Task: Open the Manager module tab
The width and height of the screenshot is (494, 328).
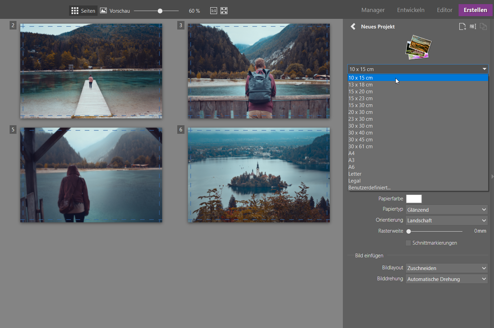Action: point(373,10)
